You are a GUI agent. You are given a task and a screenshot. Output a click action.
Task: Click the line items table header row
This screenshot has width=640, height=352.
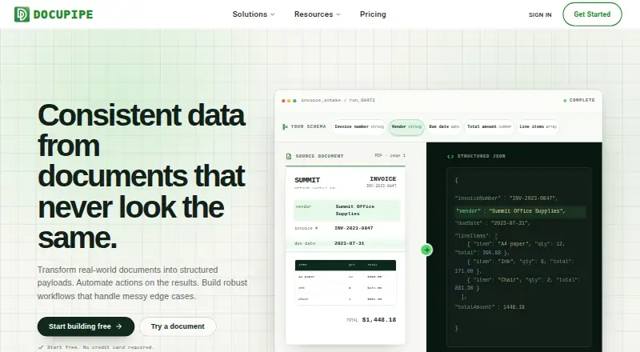pyautogui.click(x=346, y=265)
